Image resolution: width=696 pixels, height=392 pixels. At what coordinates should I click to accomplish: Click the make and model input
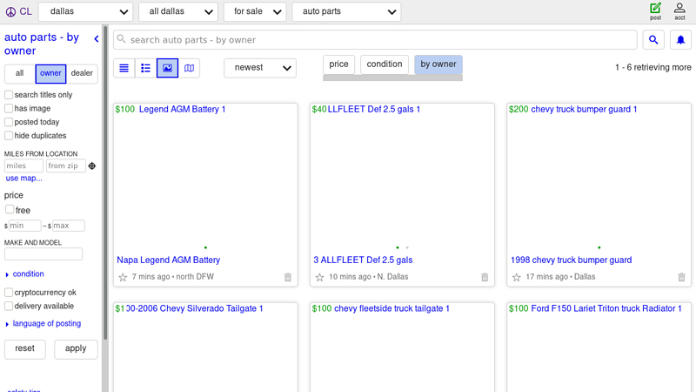tap(43, 254)
